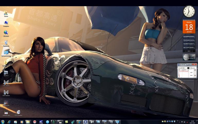Open Internet Explorer from the taskbar
This screenshot has height=124, width=198.
point(9,122)
